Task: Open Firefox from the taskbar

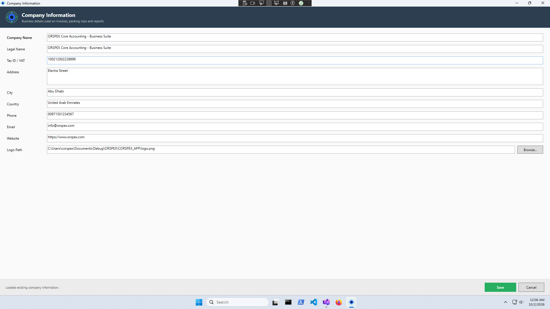Action: pyautogui.click(x=339, y=302)
